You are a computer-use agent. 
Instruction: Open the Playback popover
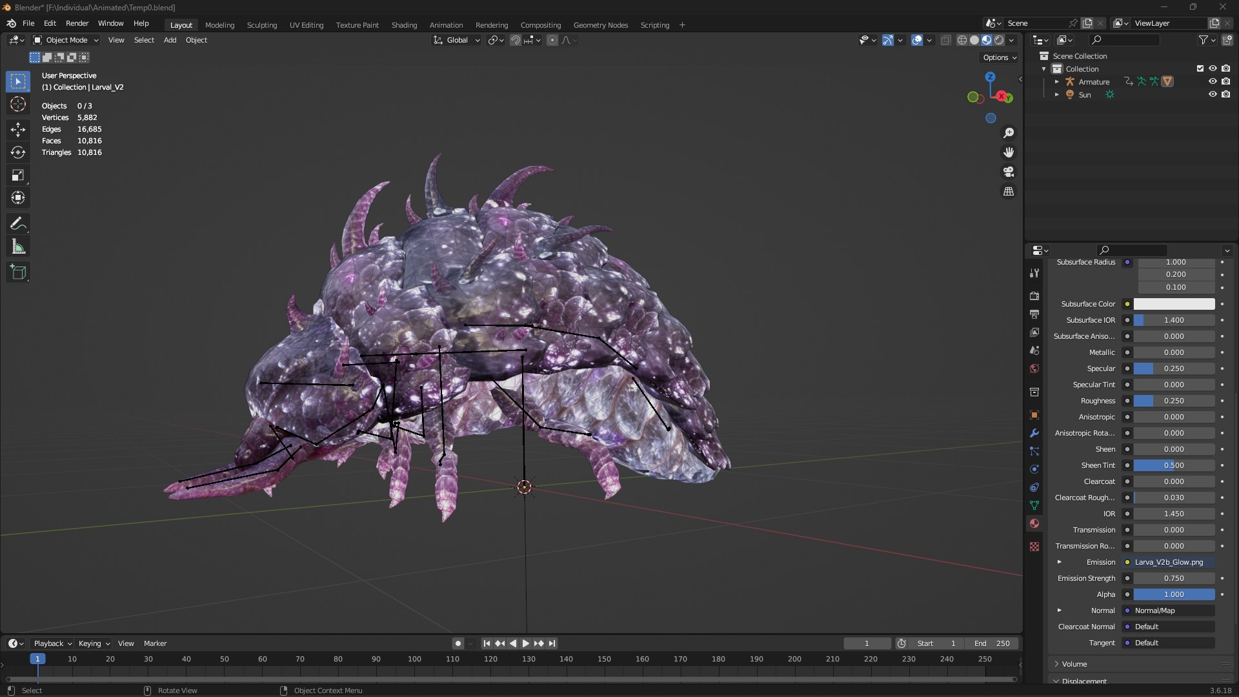52,643
